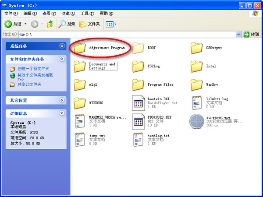The height and width of the screenshot is (197, 263).
Task: Select the Adjustment Program folder
Action: 79,47
